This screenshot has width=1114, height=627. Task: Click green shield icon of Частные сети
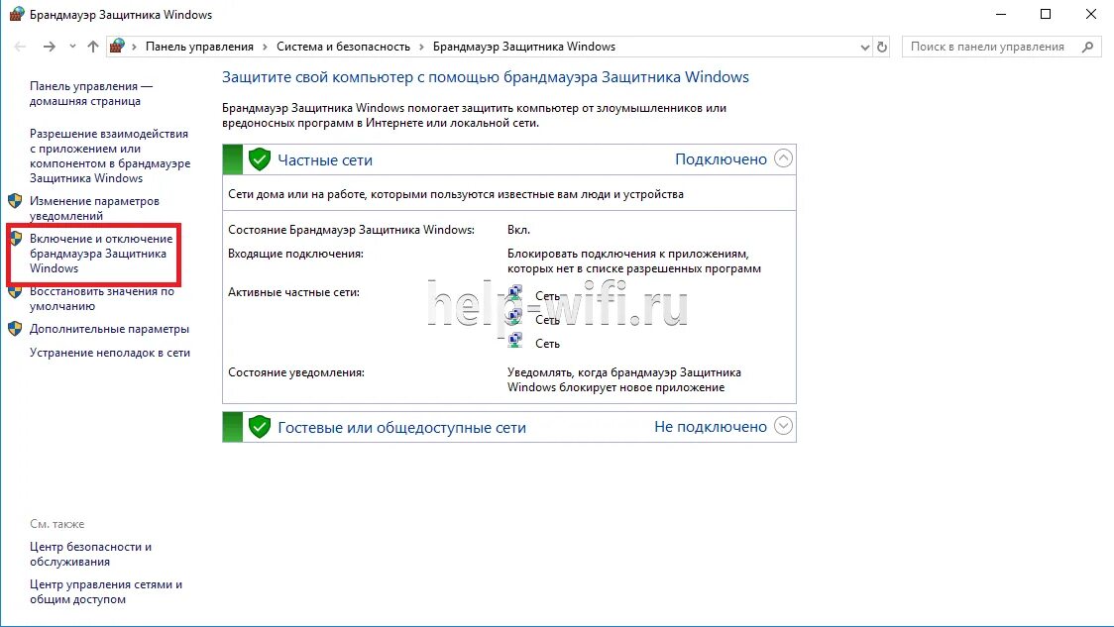(260, 159)
